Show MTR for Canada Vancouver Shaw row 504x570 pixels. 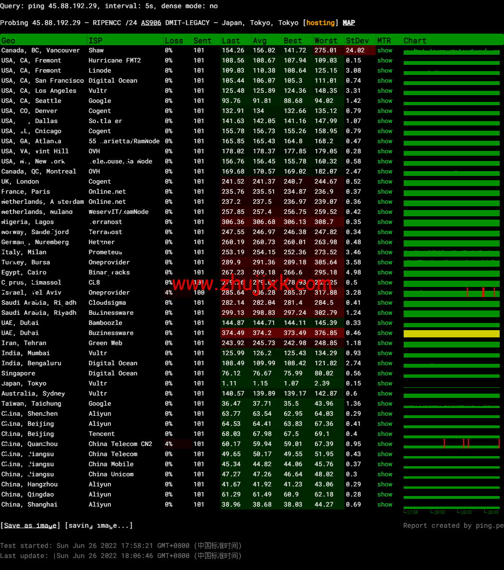(x=384, y=50)
